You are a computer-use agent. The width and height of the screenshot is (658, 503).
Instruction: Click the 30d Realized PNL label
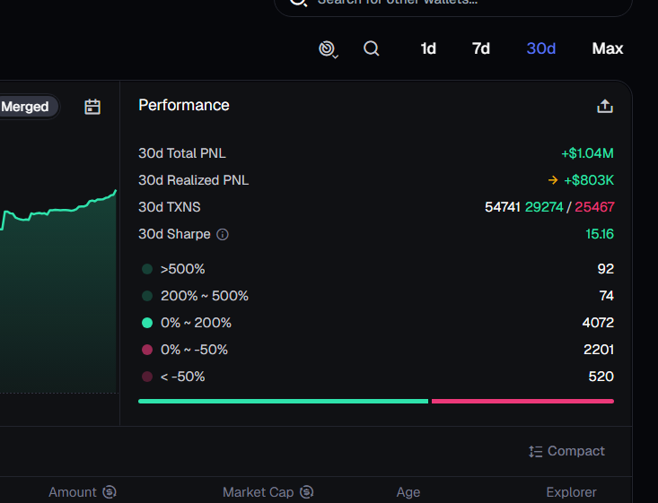click(194, 180)
